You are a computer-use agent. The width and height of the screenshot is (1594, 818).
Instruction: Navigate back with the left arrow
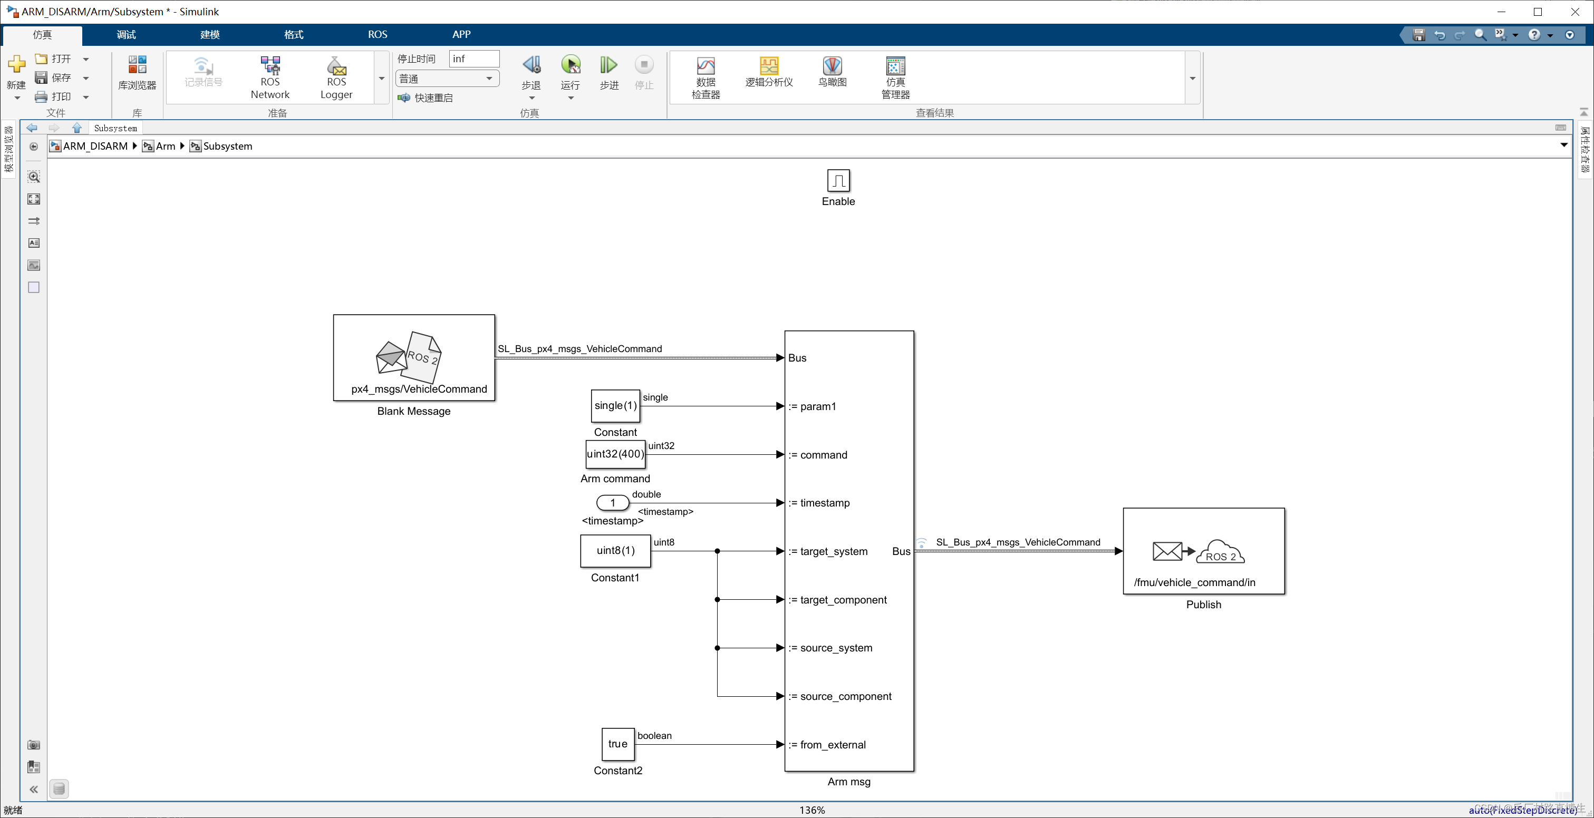pos(32,128)
